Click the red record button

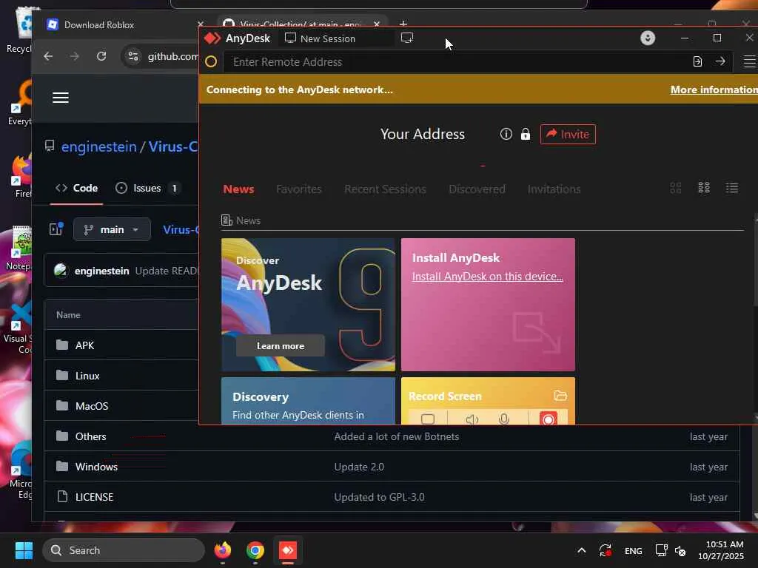(548, 419)
